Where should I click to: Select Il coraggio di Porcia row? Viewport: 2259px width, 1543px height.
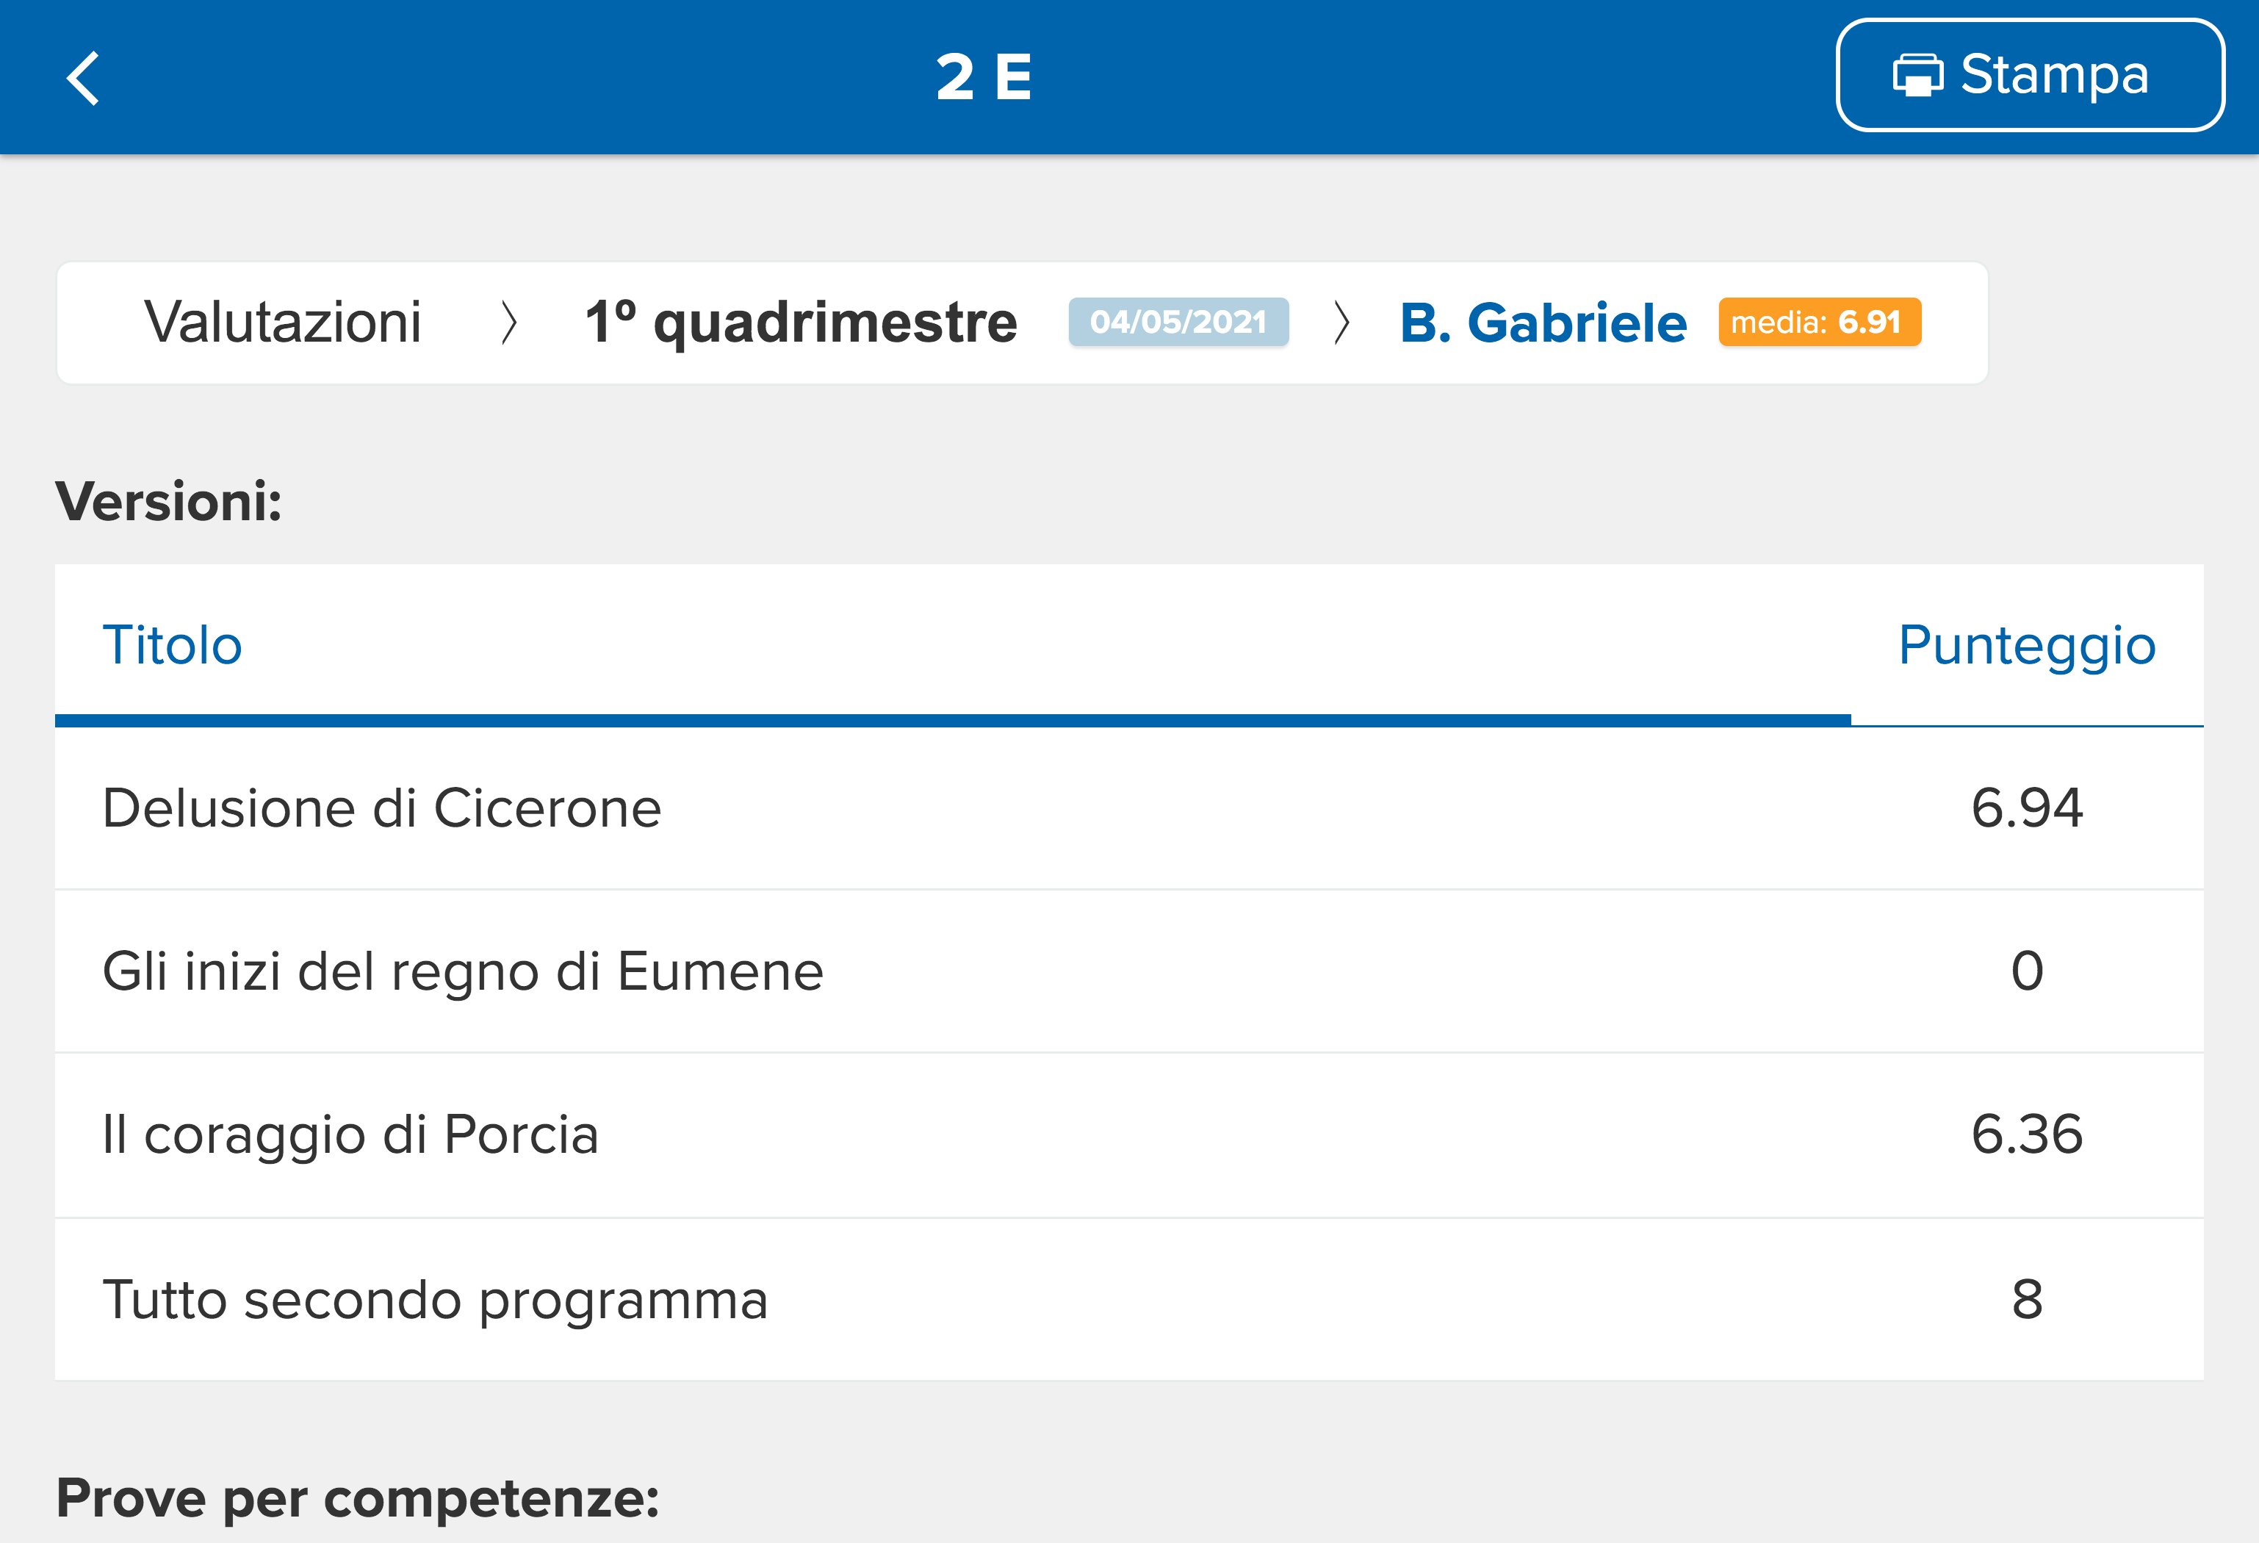tap(1128, 1134)
